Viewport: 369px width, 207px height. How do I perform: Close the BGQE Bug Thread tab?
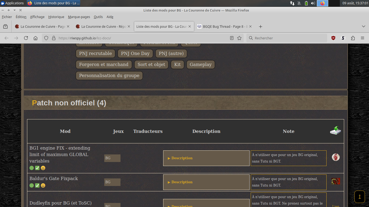(250, 26)
